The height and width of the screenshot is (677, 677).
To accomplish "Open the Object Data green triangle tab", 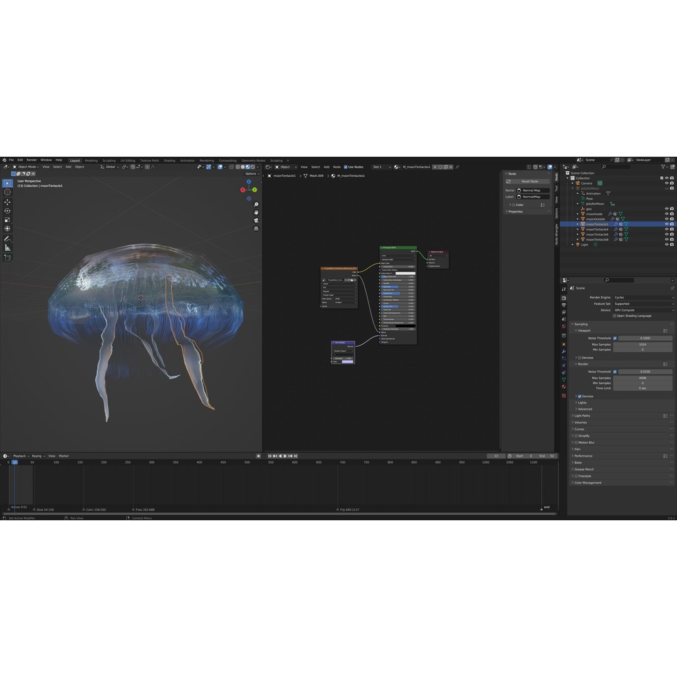I will [x=564, y=379].
